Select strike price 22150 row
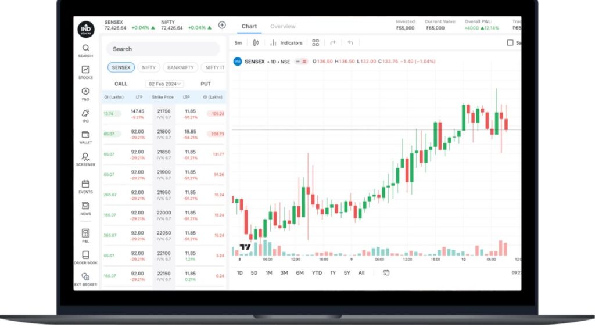595x331 pixels. tap(163, 276)
